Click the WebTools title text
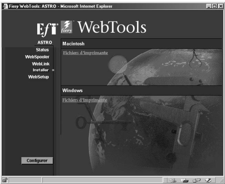 pos(112,27)
